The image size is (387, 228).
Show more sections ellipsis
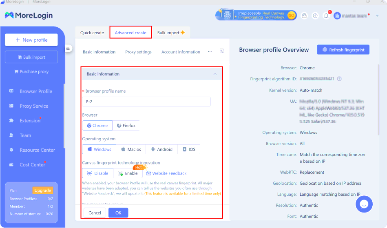pos(210,51)
